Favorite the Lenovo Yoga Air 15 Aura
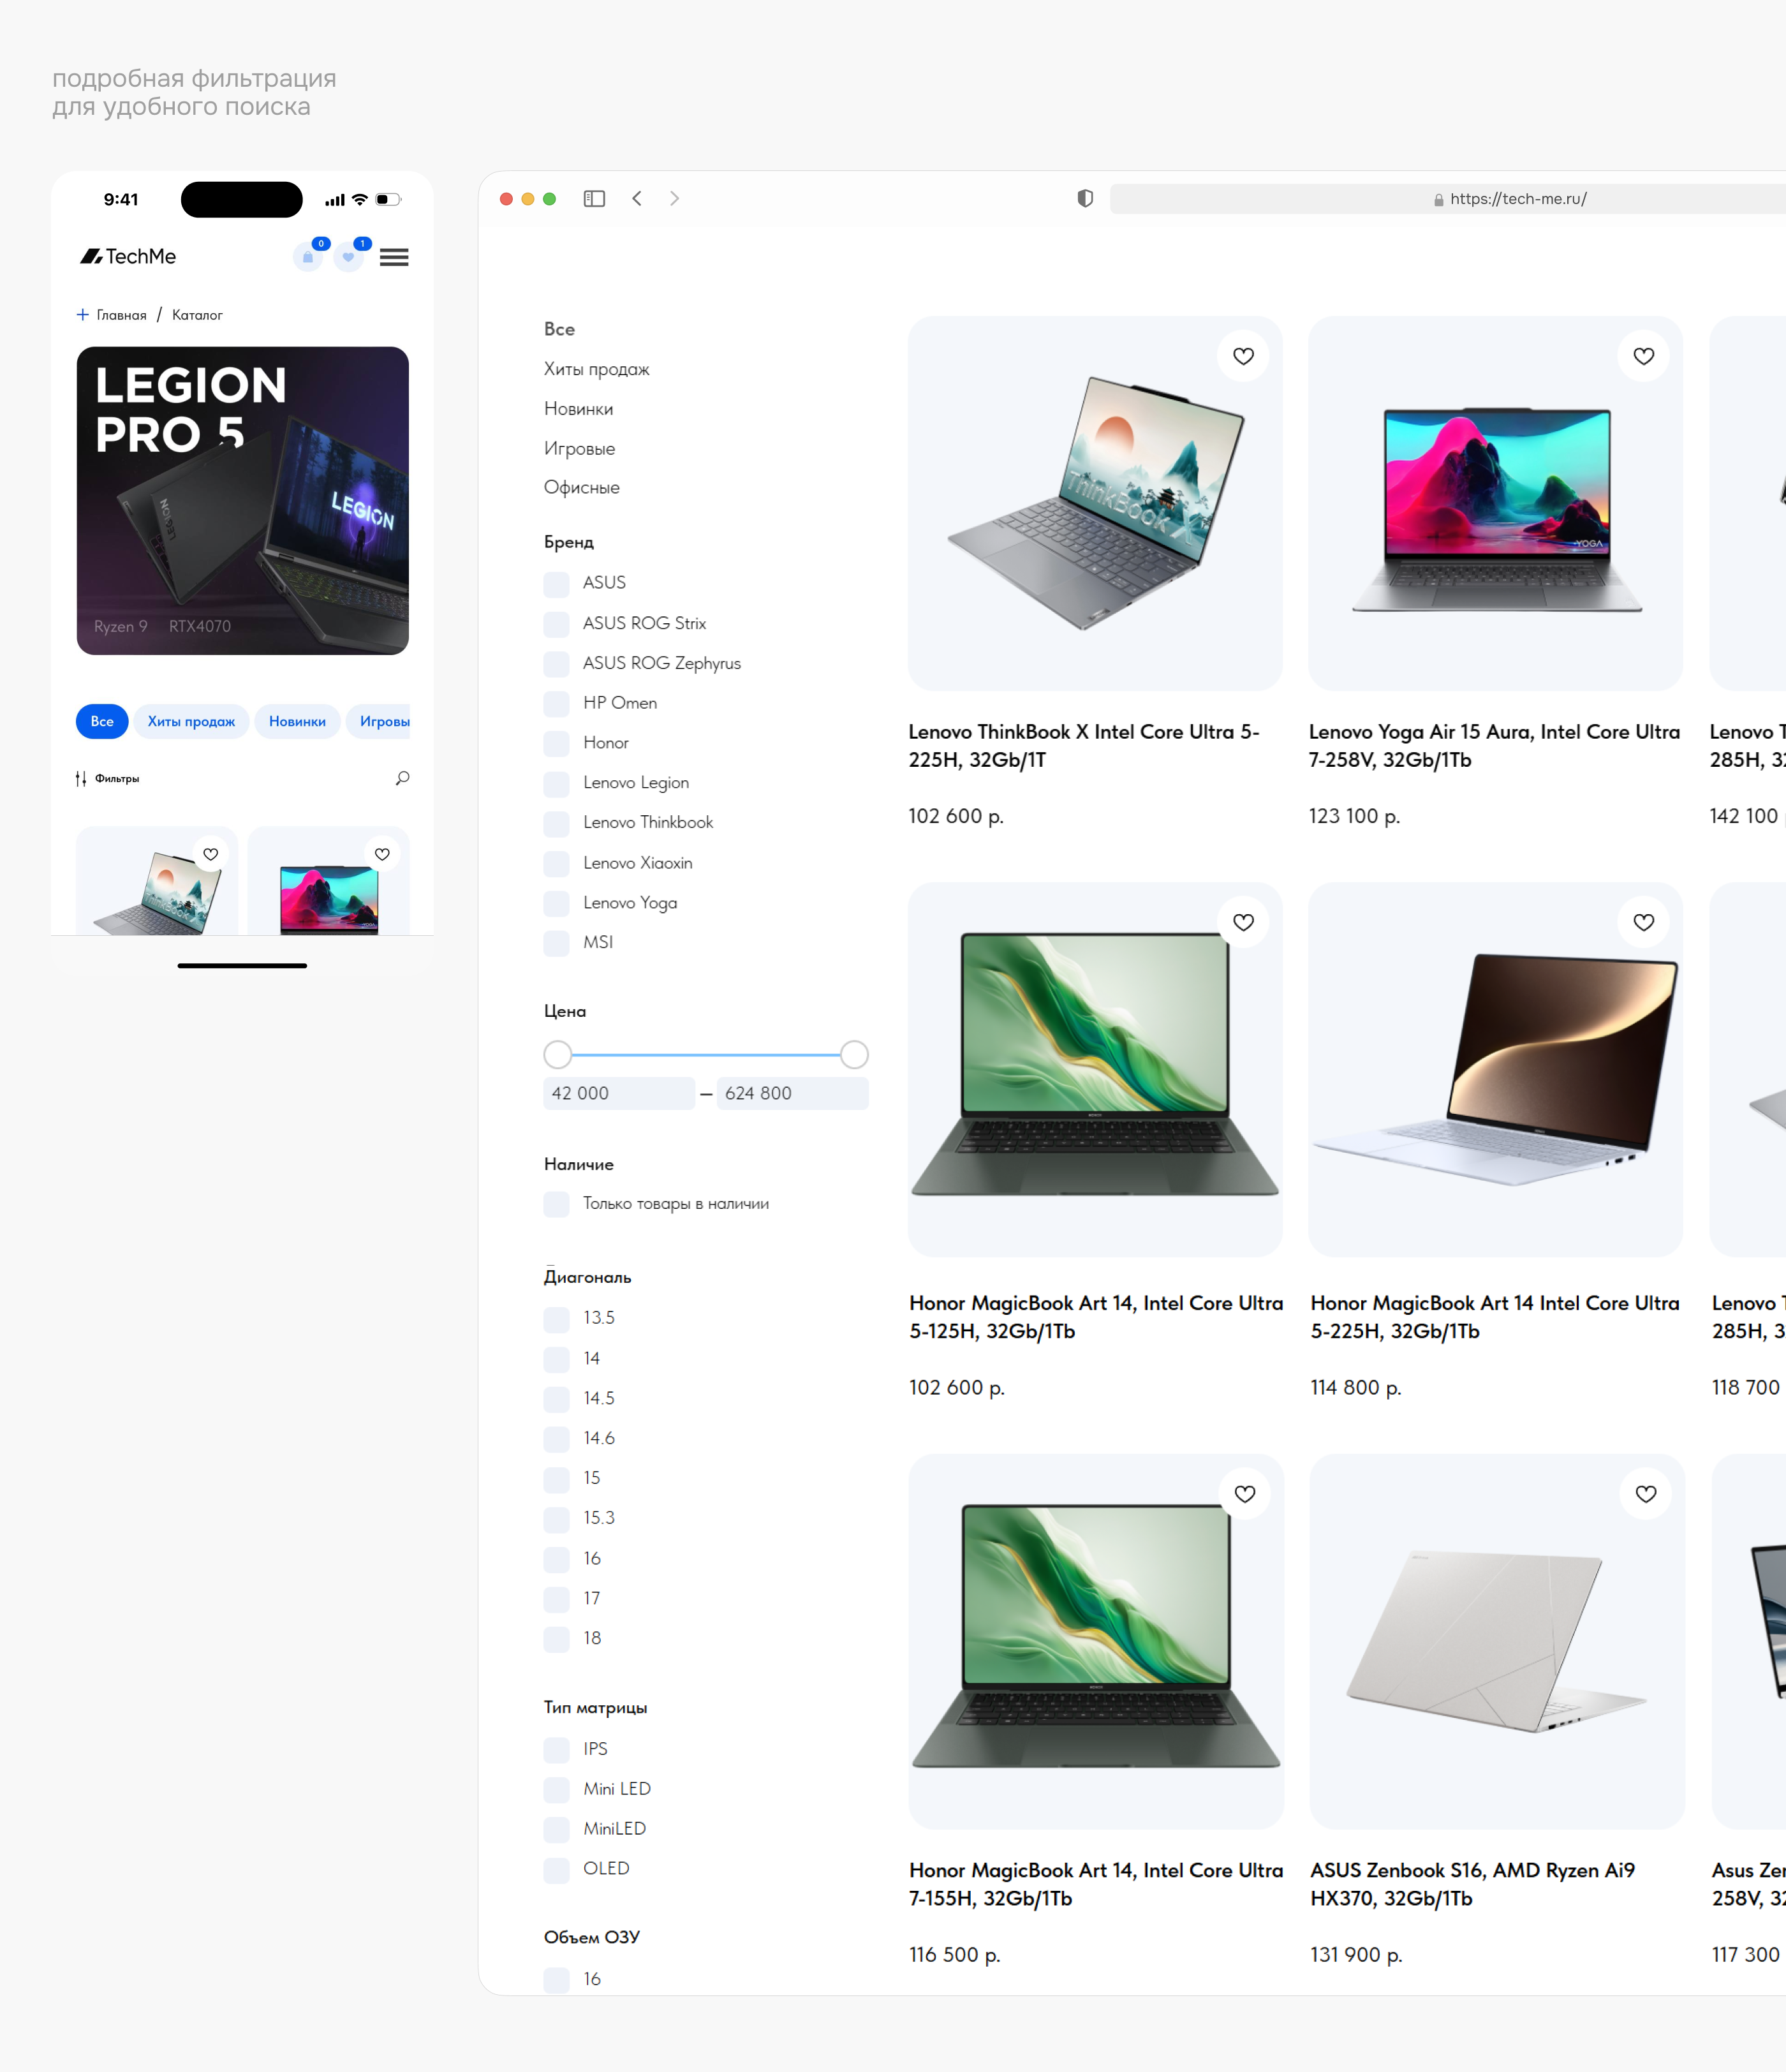The height and width of the screenshot is (2072, 1786). point(1643,356)
